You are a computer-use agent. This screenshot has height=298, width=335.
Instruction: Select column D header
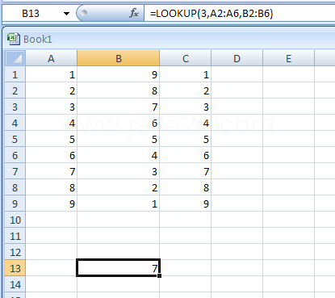pos(237,58)
